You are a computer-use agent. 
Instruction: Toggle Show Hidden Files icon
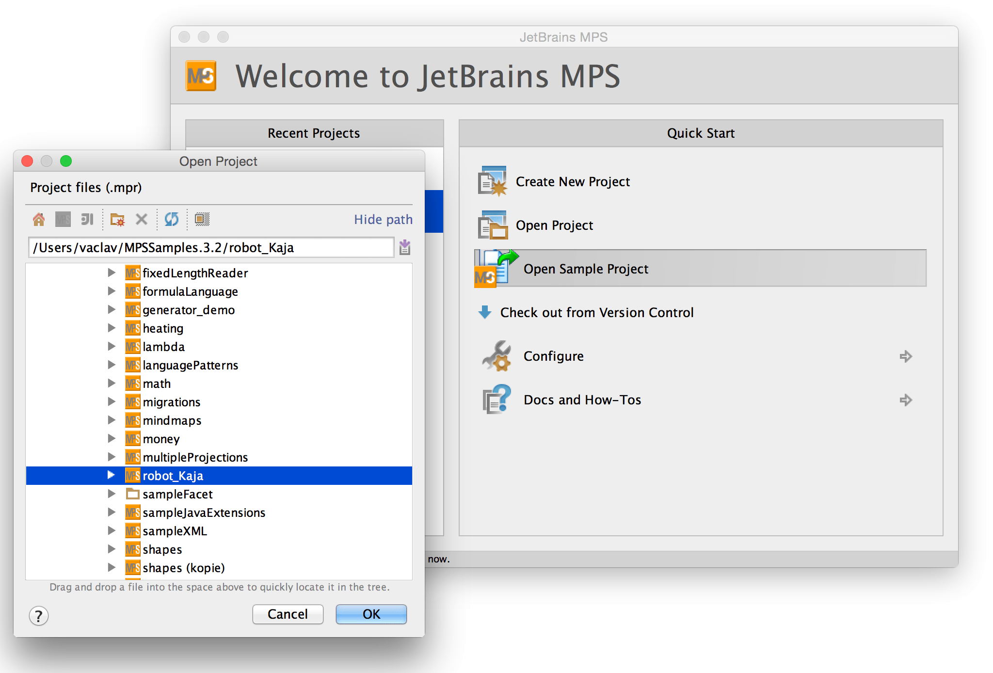202,220
